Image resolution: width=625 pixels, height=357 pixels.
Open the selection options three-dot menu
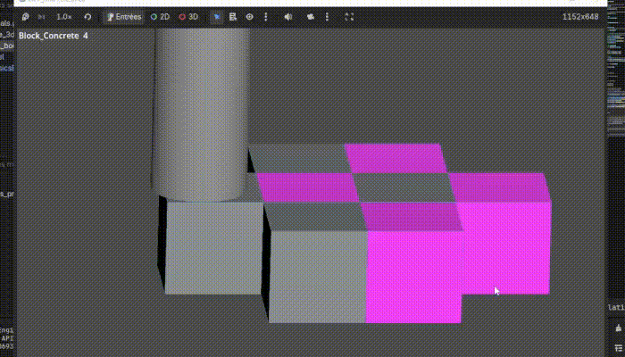tap(264, 16)
